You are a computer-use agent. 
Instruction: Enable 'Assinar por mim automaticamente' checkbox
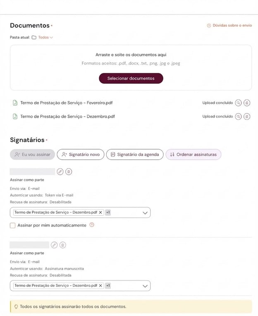[x=13, y=225]
